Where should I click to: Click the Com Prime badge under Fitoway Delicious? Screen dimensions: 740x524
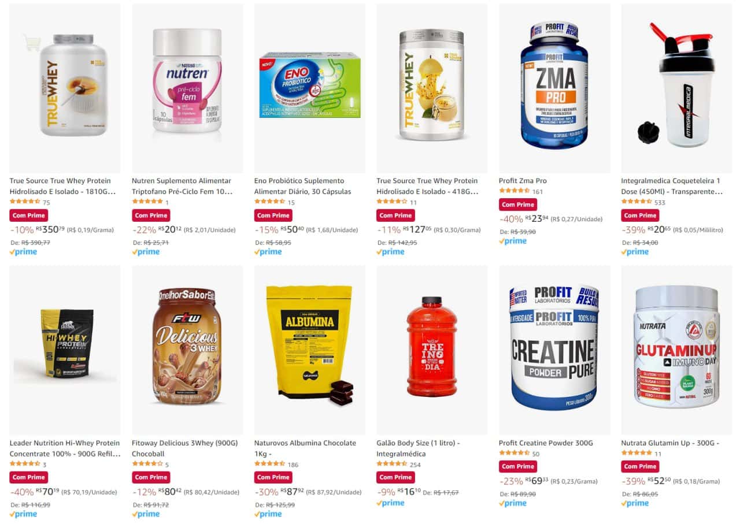click(151, 477)
